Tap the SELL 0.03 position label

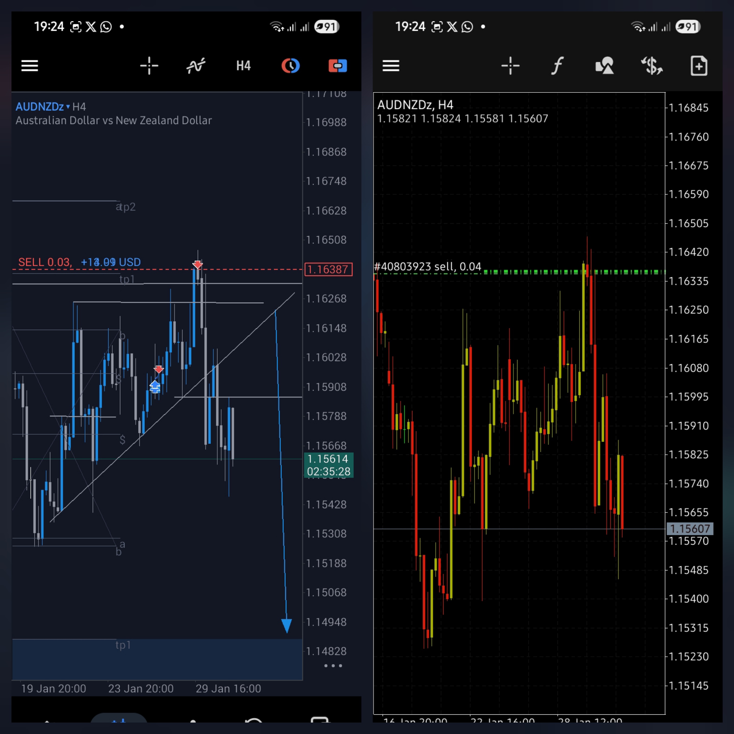pos(45,262)
